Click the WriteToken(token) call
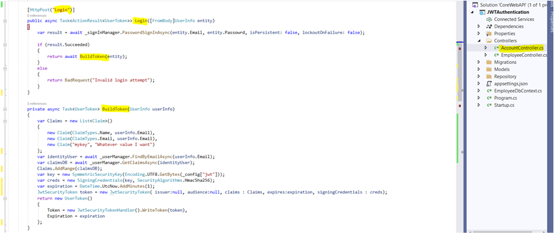This screenshot has height=236, width=556. (164, 210)
